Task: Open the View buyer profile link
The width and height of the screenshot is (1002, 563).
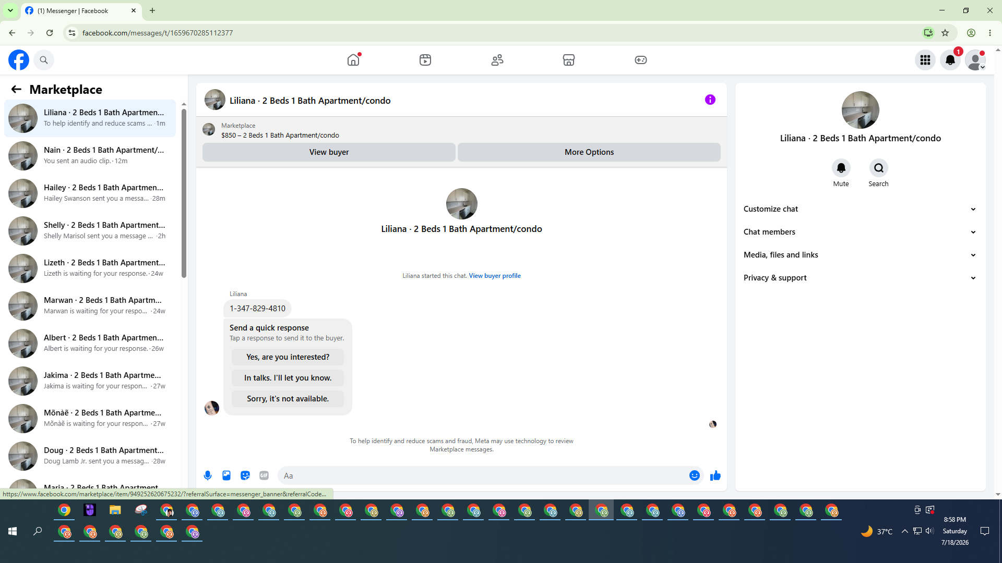Action: (495, 276)
